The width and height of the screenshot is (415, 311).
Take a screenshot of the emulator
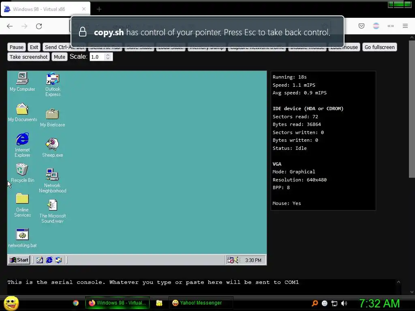click(x=29, y=57)
